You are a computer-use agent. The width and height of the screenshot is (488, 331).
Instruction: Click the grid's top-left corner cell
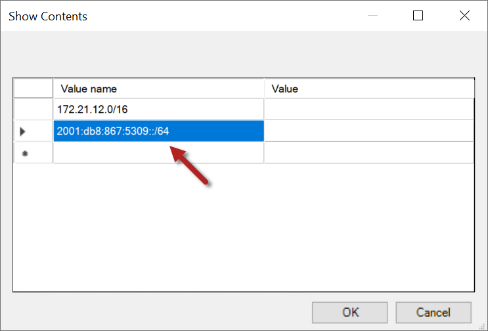click(x=33, y=89)
